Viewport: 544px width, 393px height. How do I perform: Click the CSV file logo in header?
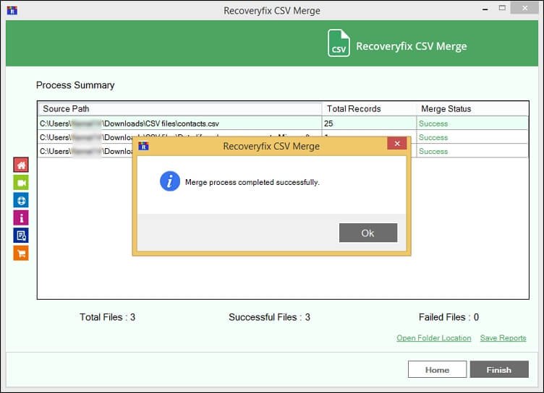[x=339, y=43]
